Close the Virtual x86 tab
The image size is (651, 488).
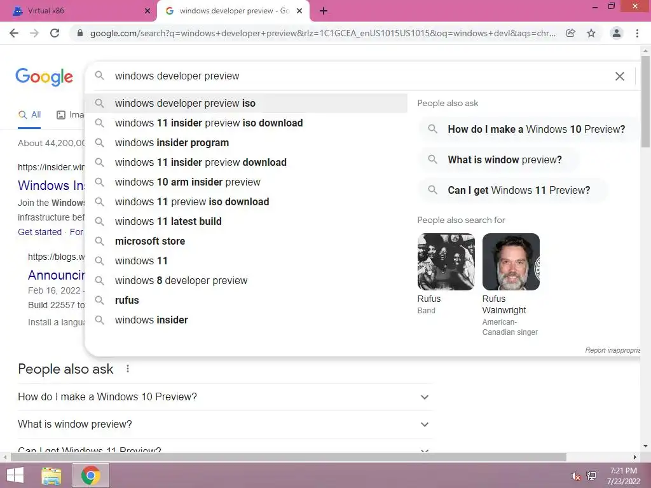tap(147, 11)
